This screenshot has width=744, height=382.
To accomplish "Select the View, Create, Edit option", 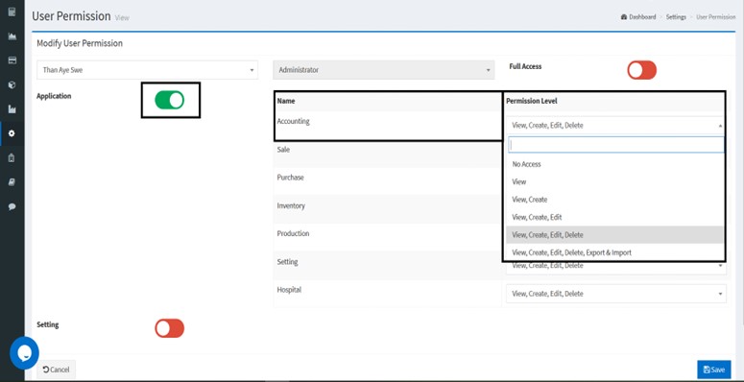I will coord(615,217).
